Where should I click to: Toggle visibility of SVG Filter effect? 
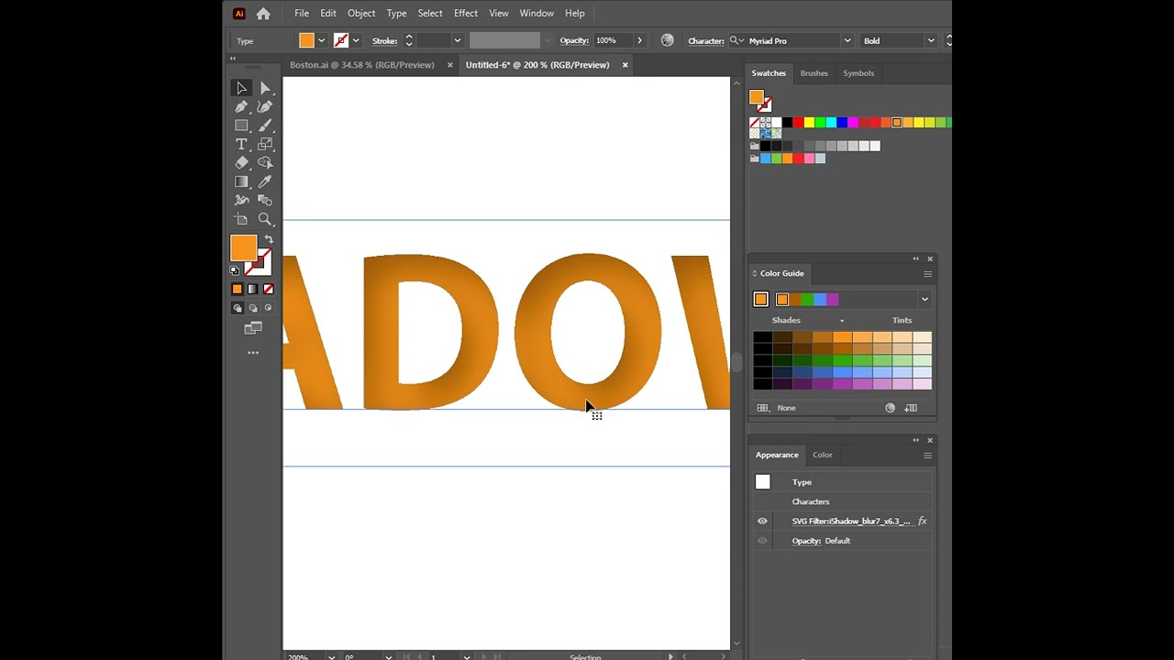762,522
